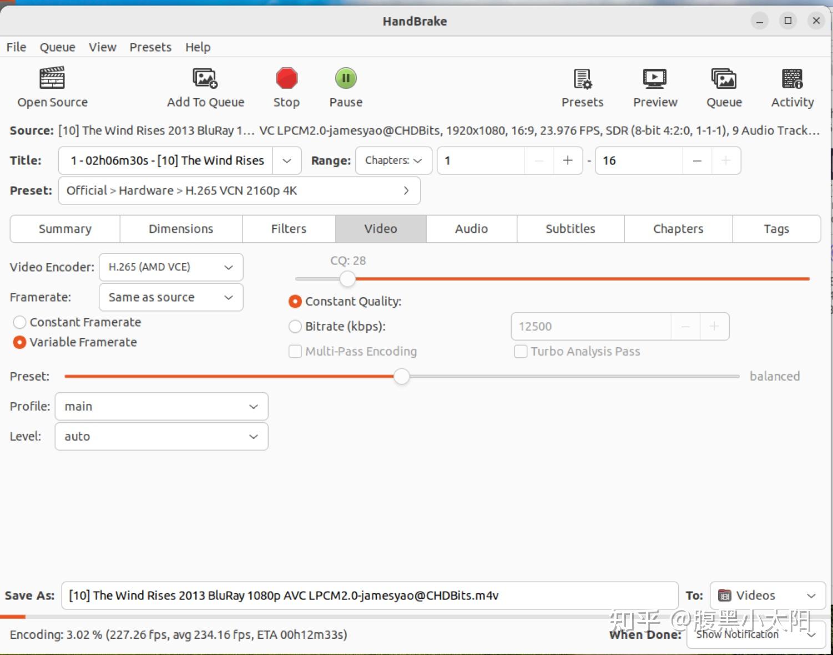
Task: Add the current encode to queue
Action: click(x=205, y=87)
